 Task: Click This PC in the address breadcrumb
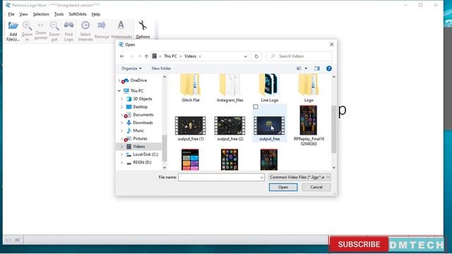170,56
